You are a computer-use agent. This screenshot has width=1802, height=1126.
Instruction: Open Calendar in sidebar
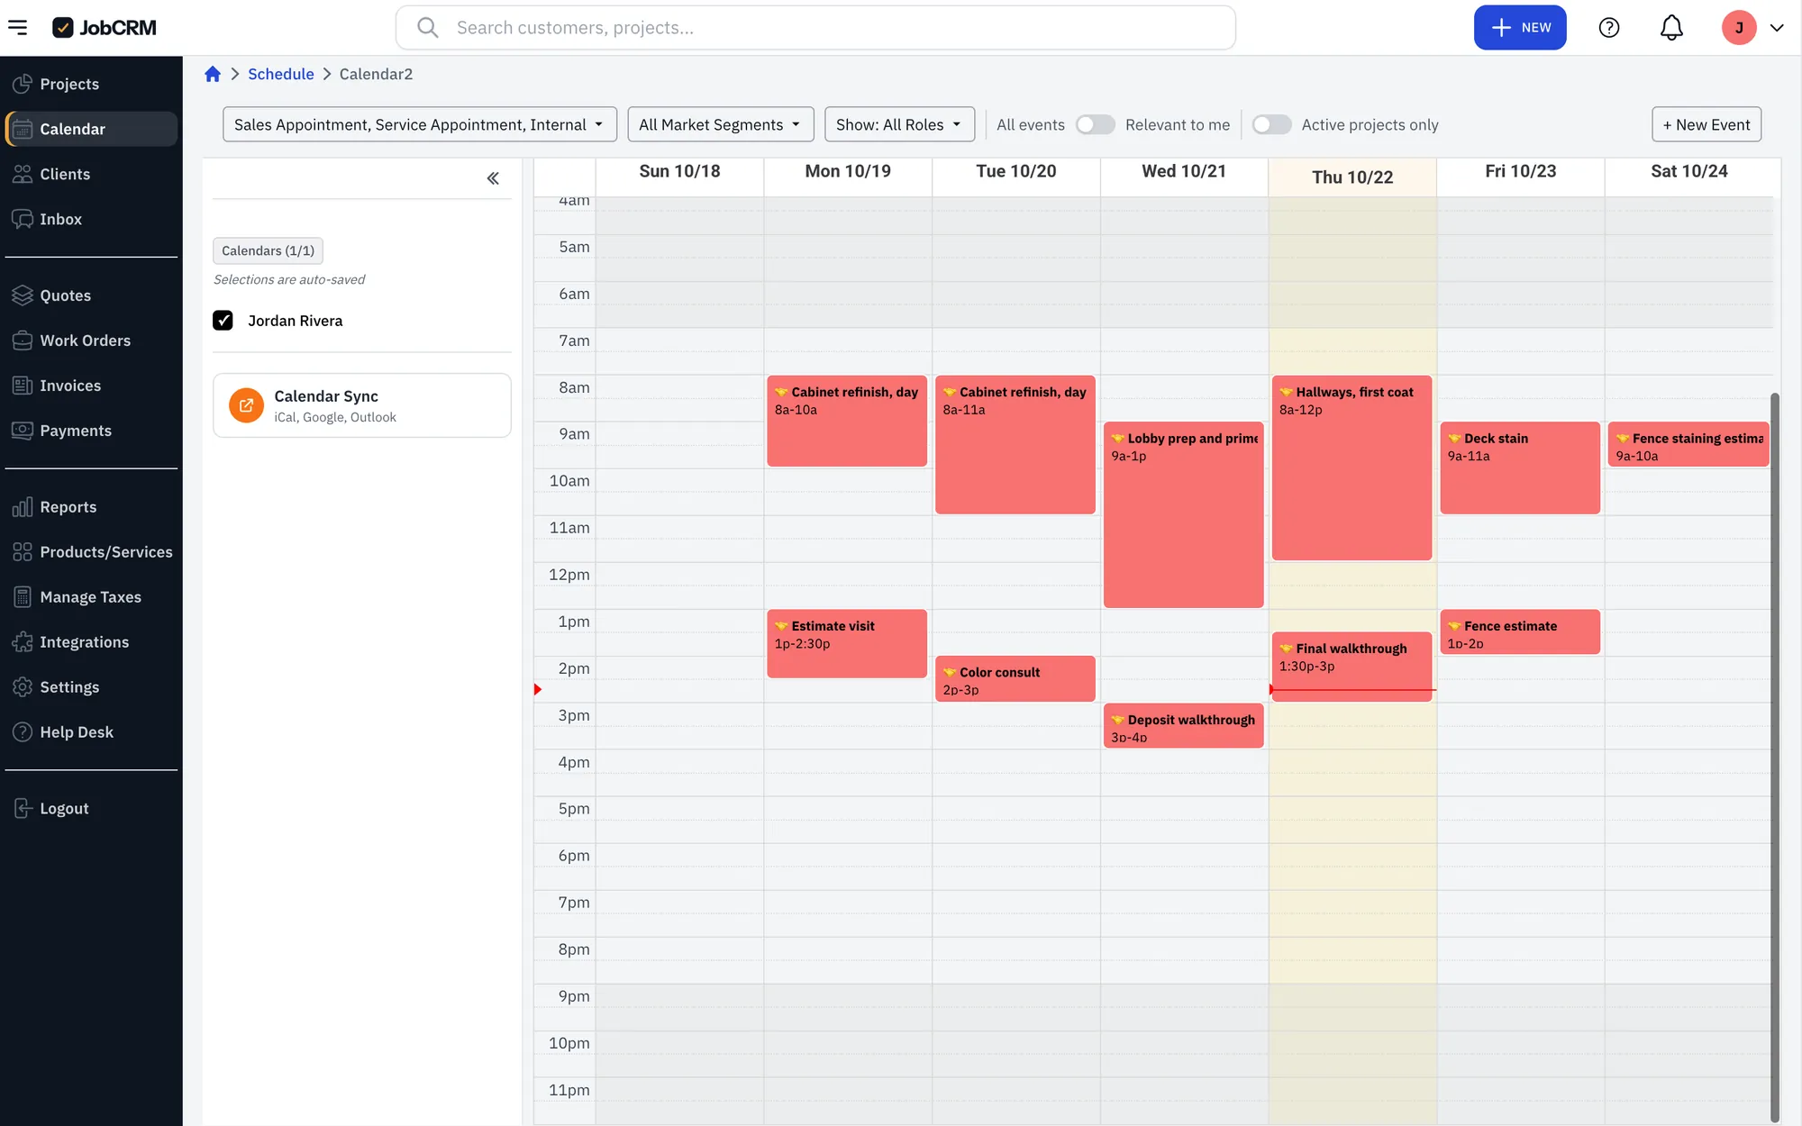(x=91, y=129)
